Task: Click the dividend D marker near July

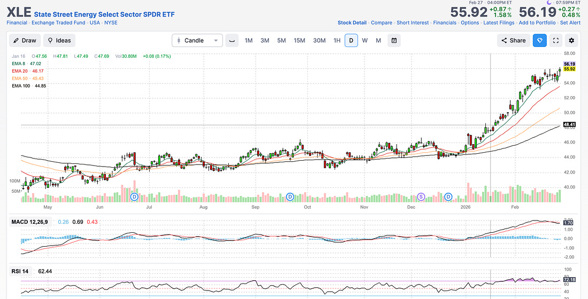Action: click(x=134, y=196)
